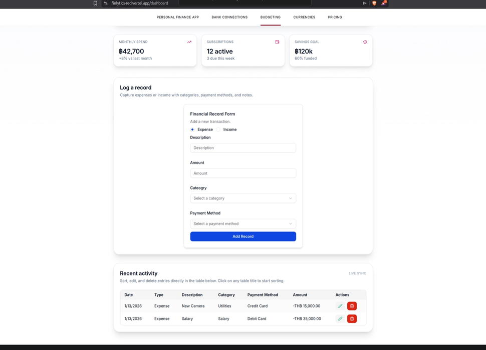Open Brave rewards triangle icon
The height and width of the screenshot is (350, 486).
pos(384,3)
